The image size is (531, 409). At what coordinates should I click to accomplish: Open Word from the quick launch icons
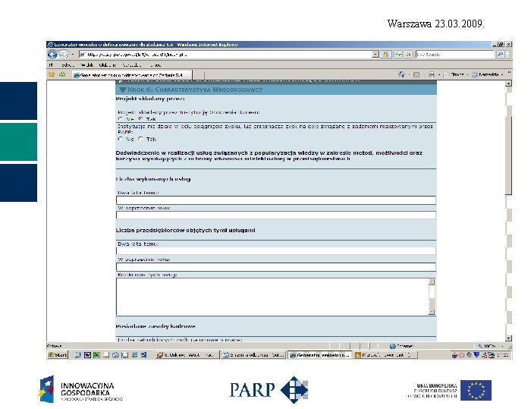pyautogui.click(x=87, y=355)
